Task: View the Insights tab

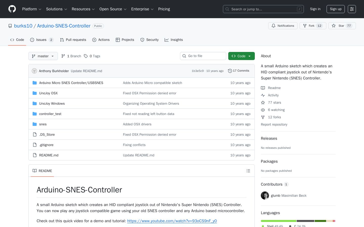Action: pyautogui.click(x=174, y=40)
